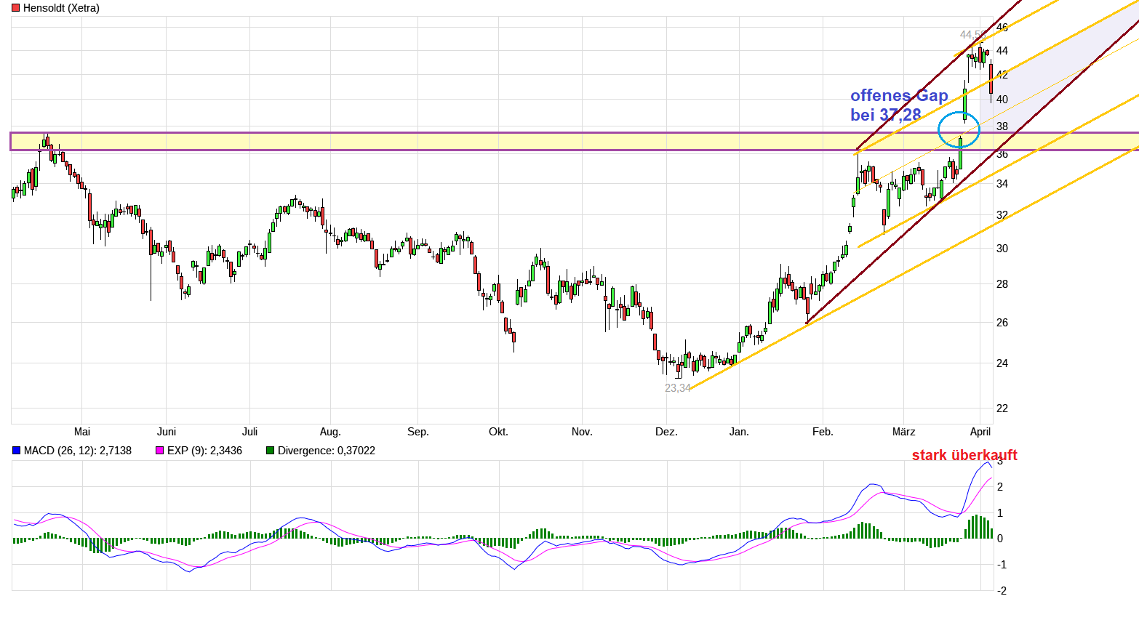Click the -2 MACD axis label

pyautogui.click(x=1001, y=591)
